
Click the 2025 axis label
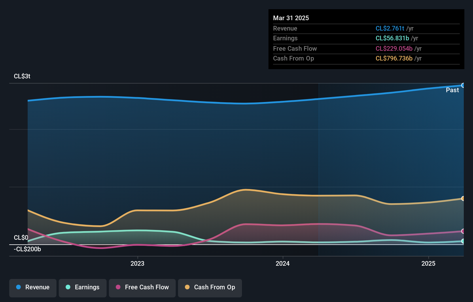coord(428,263)
